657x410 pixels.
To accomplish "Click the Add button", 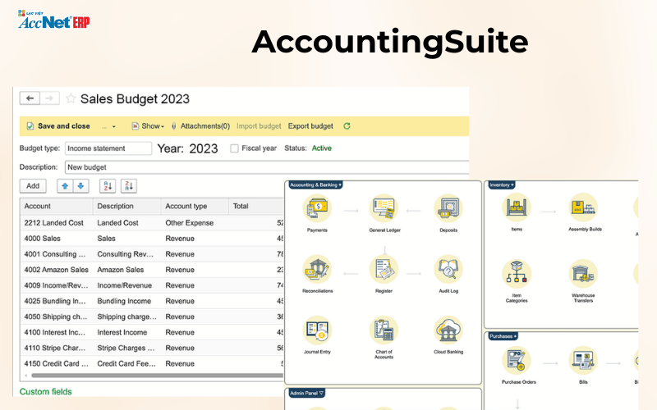I will pos(33,186).
